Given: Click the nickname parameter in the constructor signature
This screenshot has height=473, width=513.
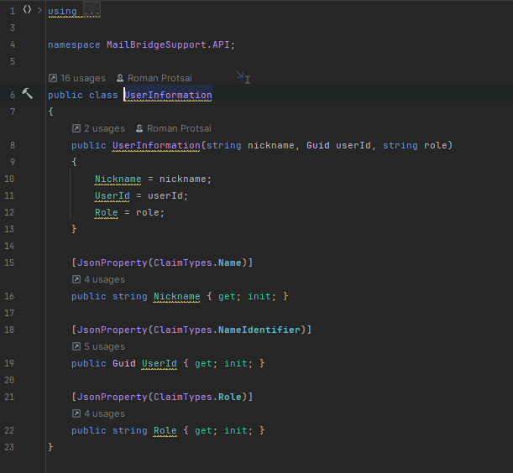Looking at the screenshot, I should 271,145.
